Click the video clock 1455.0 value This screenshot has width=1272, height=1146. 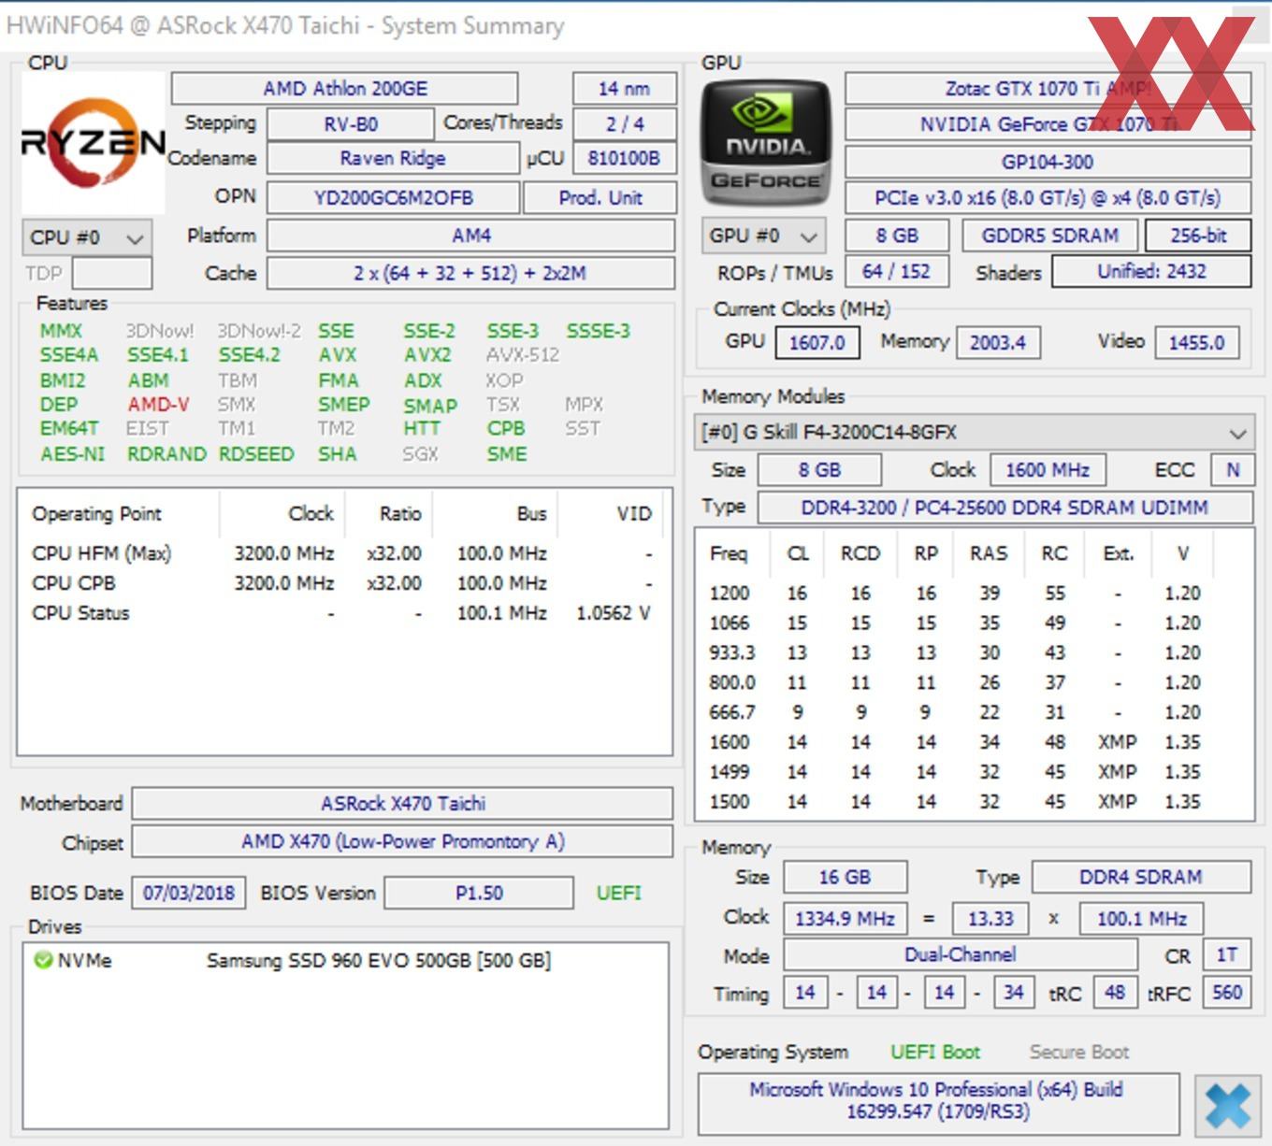pyautogui.click(x=1196, y=343)
